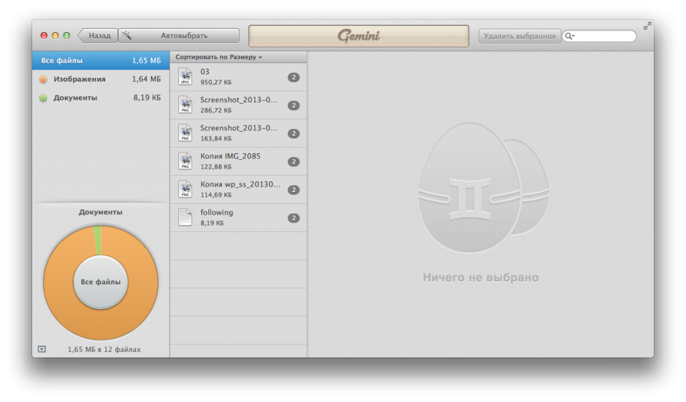Close the window with red button

click(x=44, y=35)
